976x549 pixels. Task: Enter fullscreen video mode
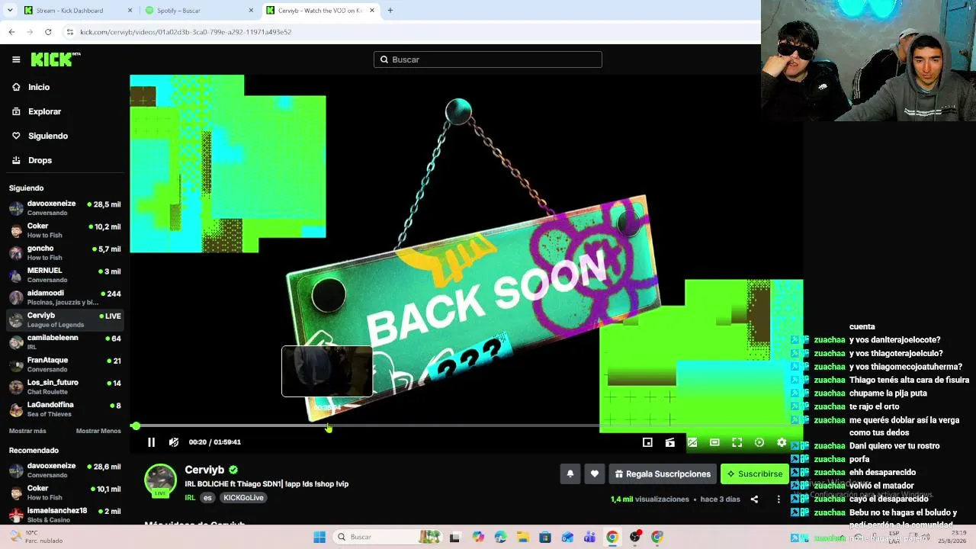tap(737, 442)
